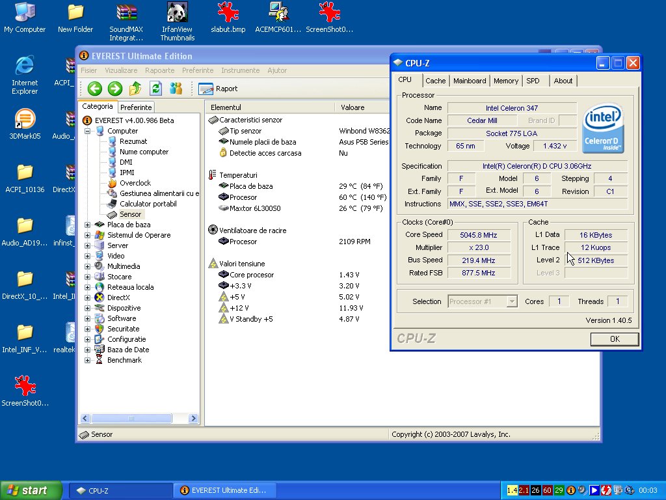Expand the Server tree node
Image resolution: width=666 pixels, height=500 pixels.
click(88, 245)
